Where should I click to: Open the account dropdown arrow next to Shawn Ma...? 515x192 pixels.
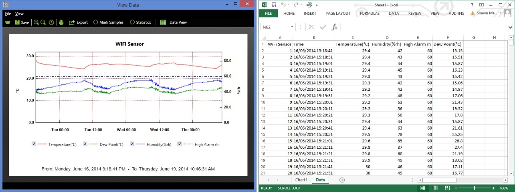500,14
